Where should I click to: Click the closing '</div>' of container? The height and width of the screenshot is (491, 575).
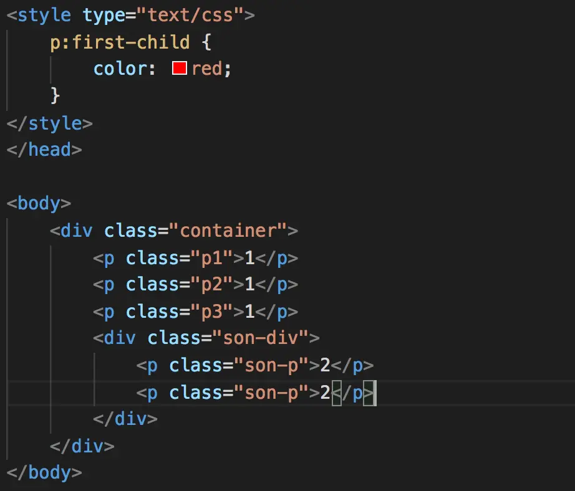coord(82,446)
